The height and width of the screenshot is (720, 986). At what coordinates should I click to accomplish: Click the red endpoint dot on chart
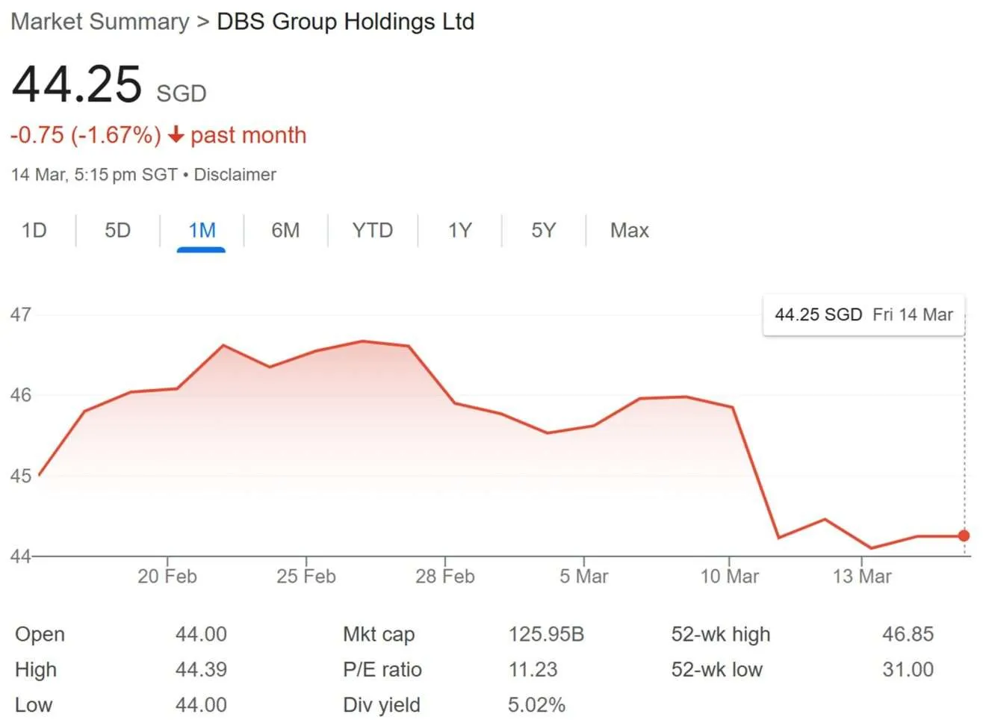point(964,536)
